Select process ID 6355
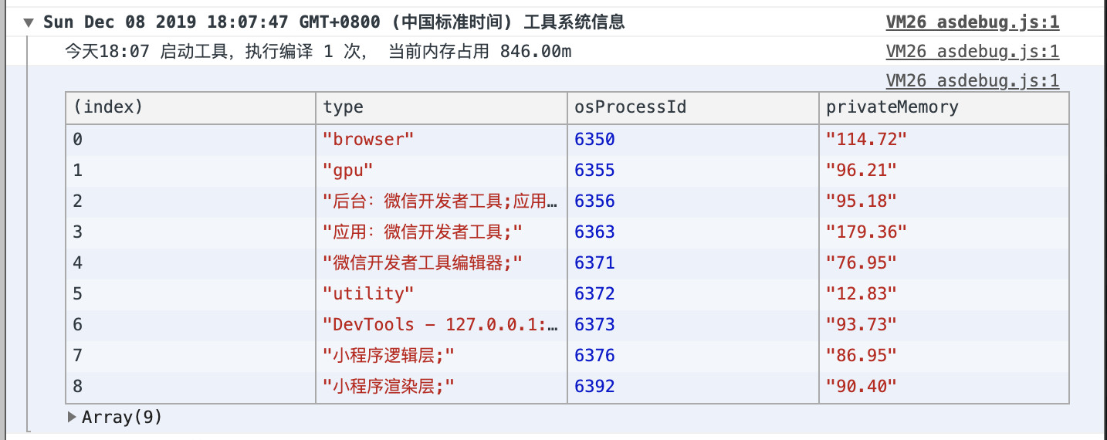1107x440 pixels. coord(594,171)
